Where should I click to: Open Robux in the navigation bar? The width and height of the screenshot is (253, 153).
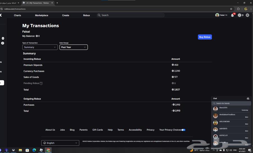87,15
